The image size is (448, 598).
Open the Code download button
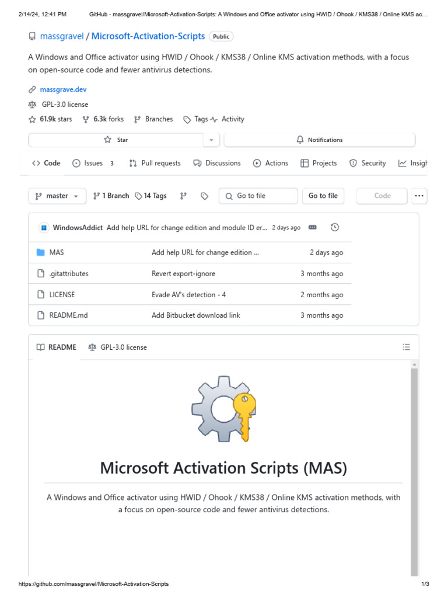pyautogui.click(x=381, y=196)
